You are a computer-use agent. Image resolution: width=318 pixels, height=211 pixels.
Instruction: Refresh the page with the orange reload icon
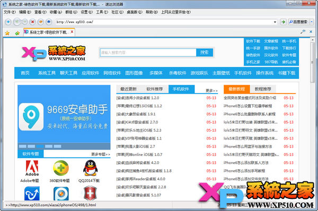pyautogui.click(x=41, y=22)
